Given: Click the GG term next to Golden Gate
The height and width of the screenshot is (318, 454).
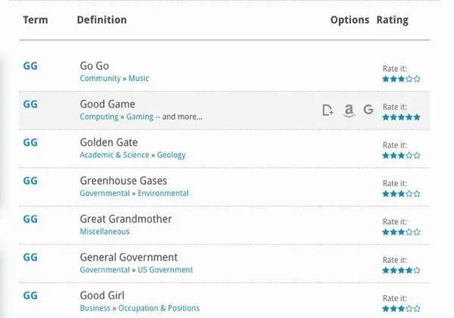Looking at the screenshot, I should (30, 142).
